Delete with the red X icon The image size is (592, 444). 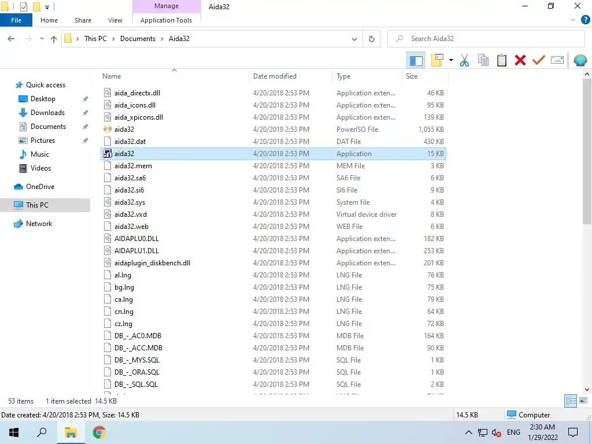pyautogui.click(x=520, y=60)
